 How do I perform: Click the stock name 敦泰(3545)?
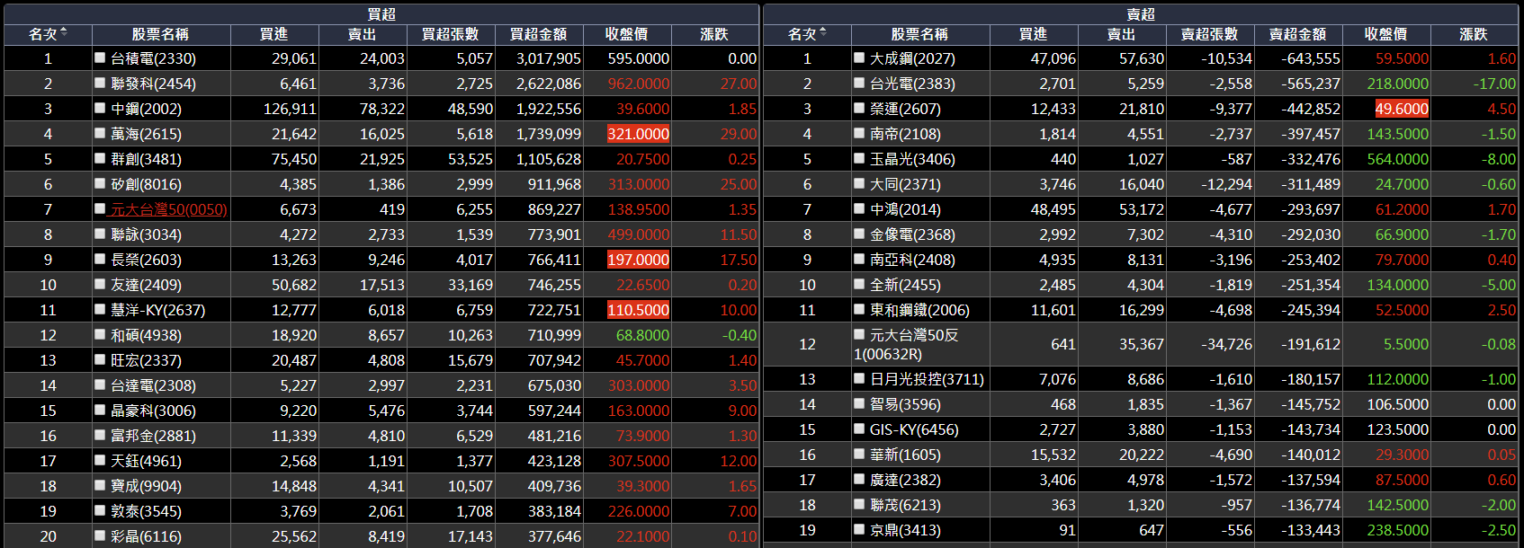[146, 511]
